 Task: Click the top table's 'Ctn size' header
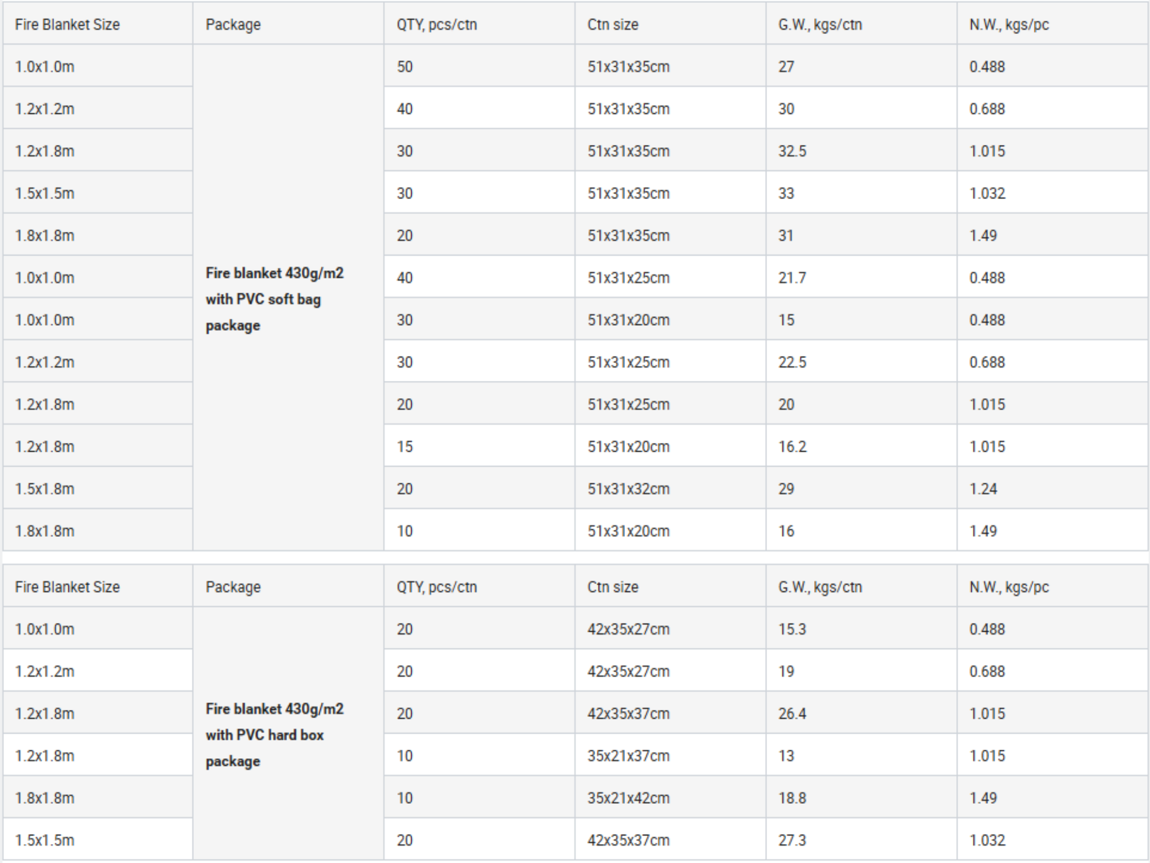(613, 25)
